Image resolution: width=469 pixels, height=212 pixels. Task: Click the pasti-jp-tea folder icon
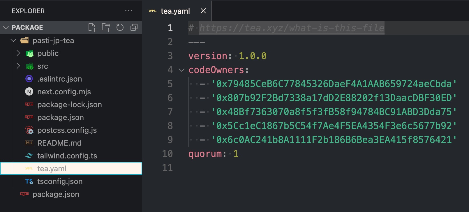pos(24,40)
